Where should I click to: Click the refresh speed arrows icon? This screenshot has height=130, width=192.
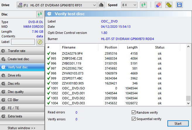(143, 5)
